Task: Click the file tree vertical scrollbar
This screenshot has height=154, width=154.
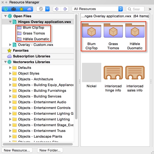Action: pos(76,67)
